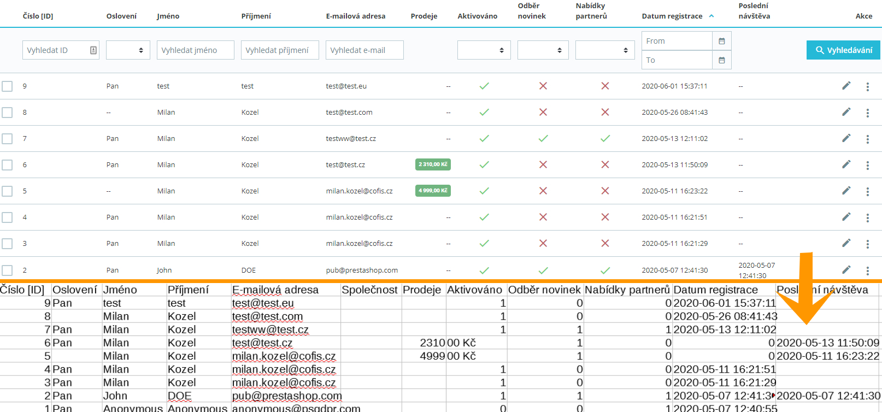Image resolution: width=882 pixels, height=412 pixels.
Task: Toggle activated status for customer 6
Action: pos(484,164)
